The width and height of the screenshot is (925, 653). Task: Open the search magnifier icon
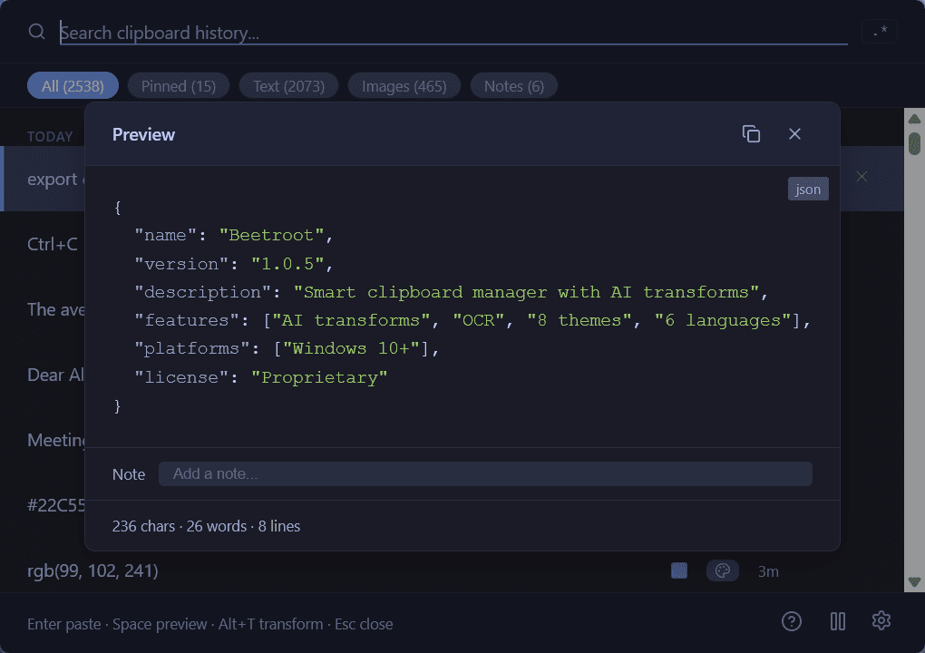point(35,31)
